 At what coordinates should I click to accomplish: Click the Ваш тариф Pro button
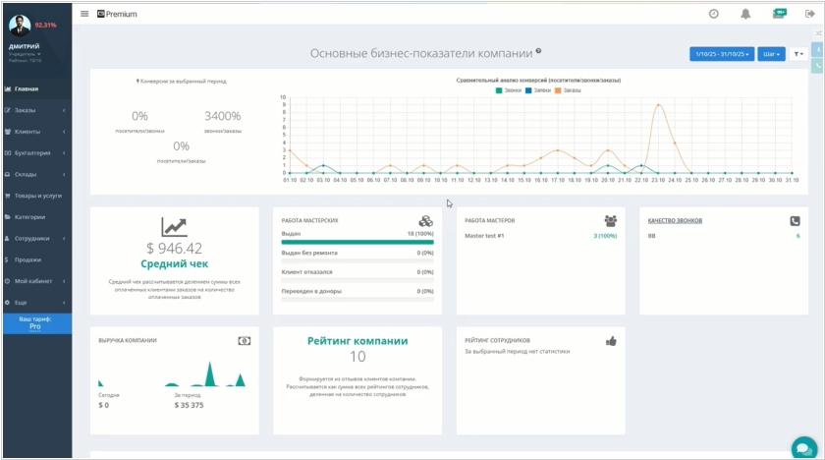[35, 323]
